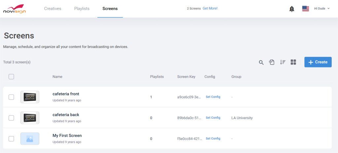Select the My First Screen checkbox

click(x=11, y=139)
